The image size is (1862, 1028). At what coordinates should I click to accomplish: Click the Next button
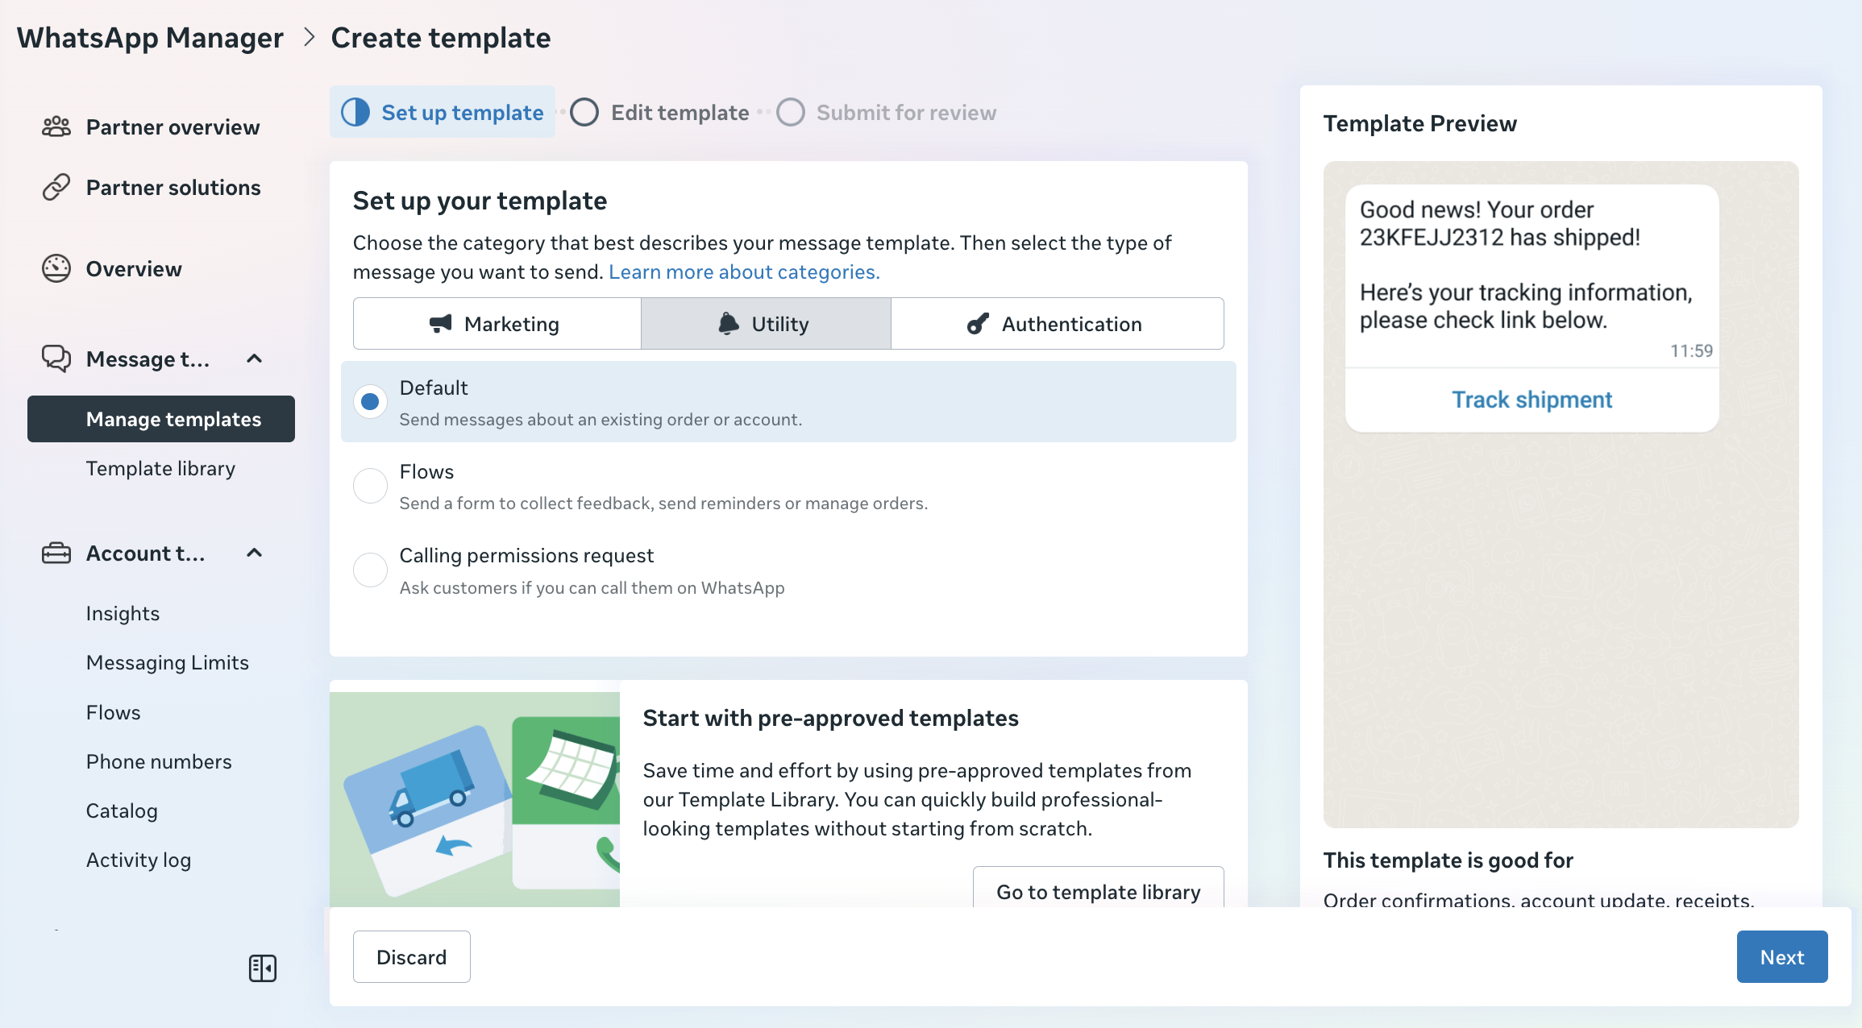click(1781, 957)
